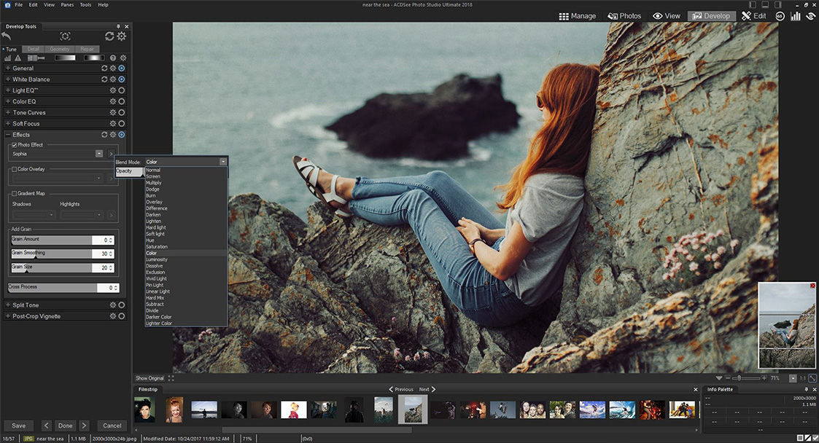Collapse the Effects section

pos(7,134)
